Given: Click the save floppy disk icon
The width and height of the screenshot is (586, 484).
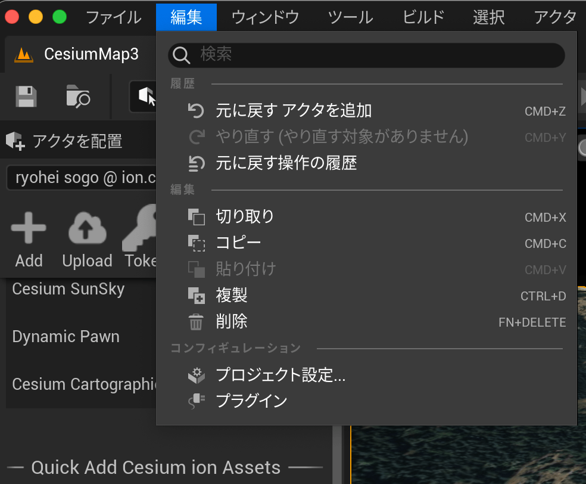Looking at the screenshot, I should (x=26, y=97).
